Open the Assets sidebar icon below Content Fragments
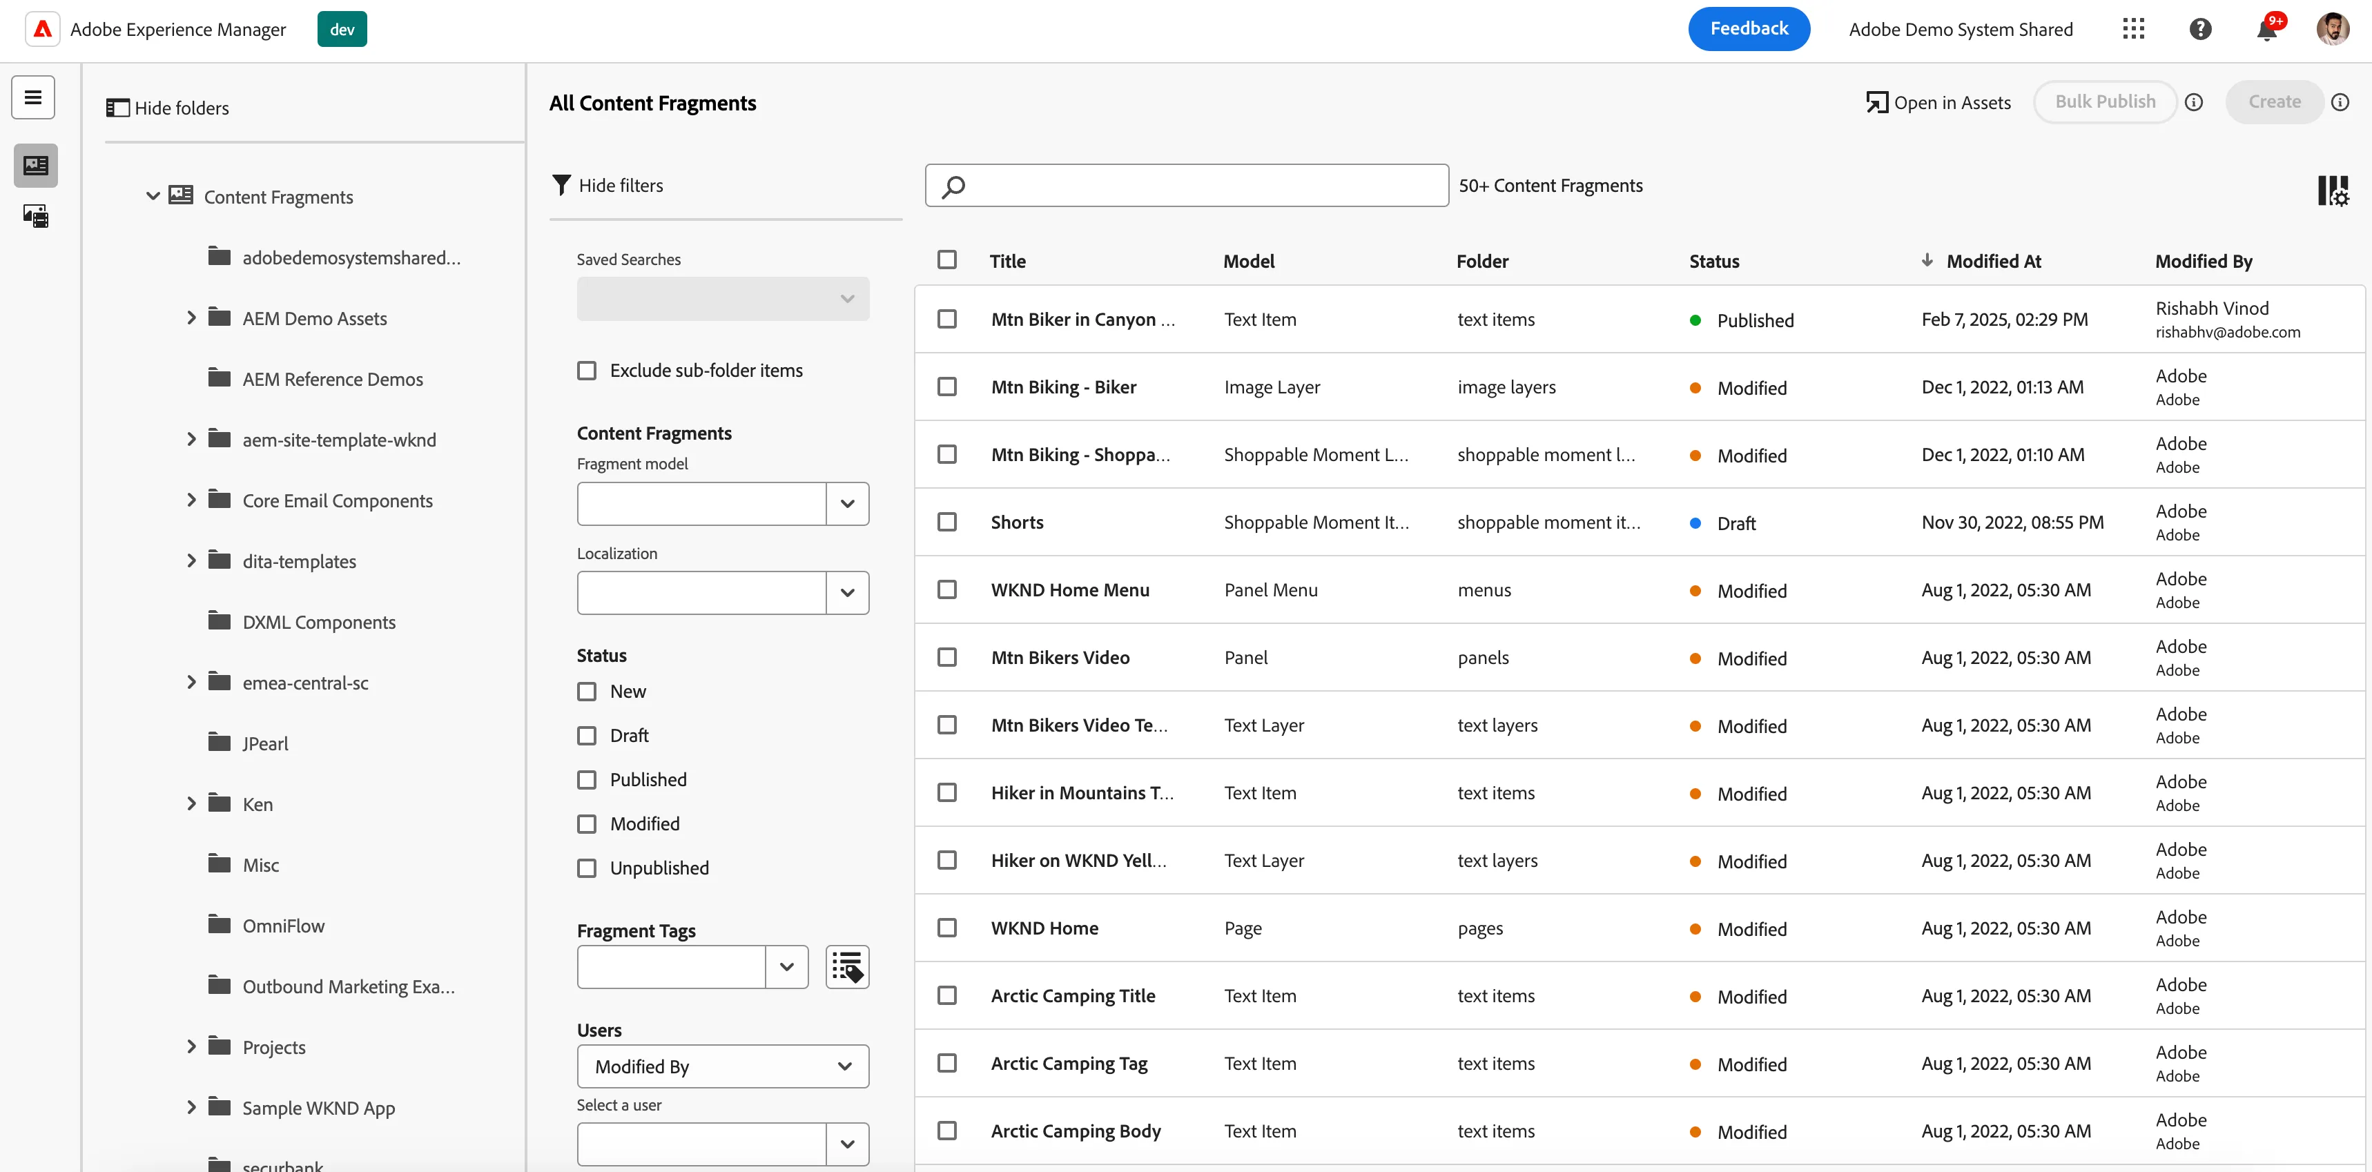Screen dimensions: 2372x1172 tap(36, 217)
